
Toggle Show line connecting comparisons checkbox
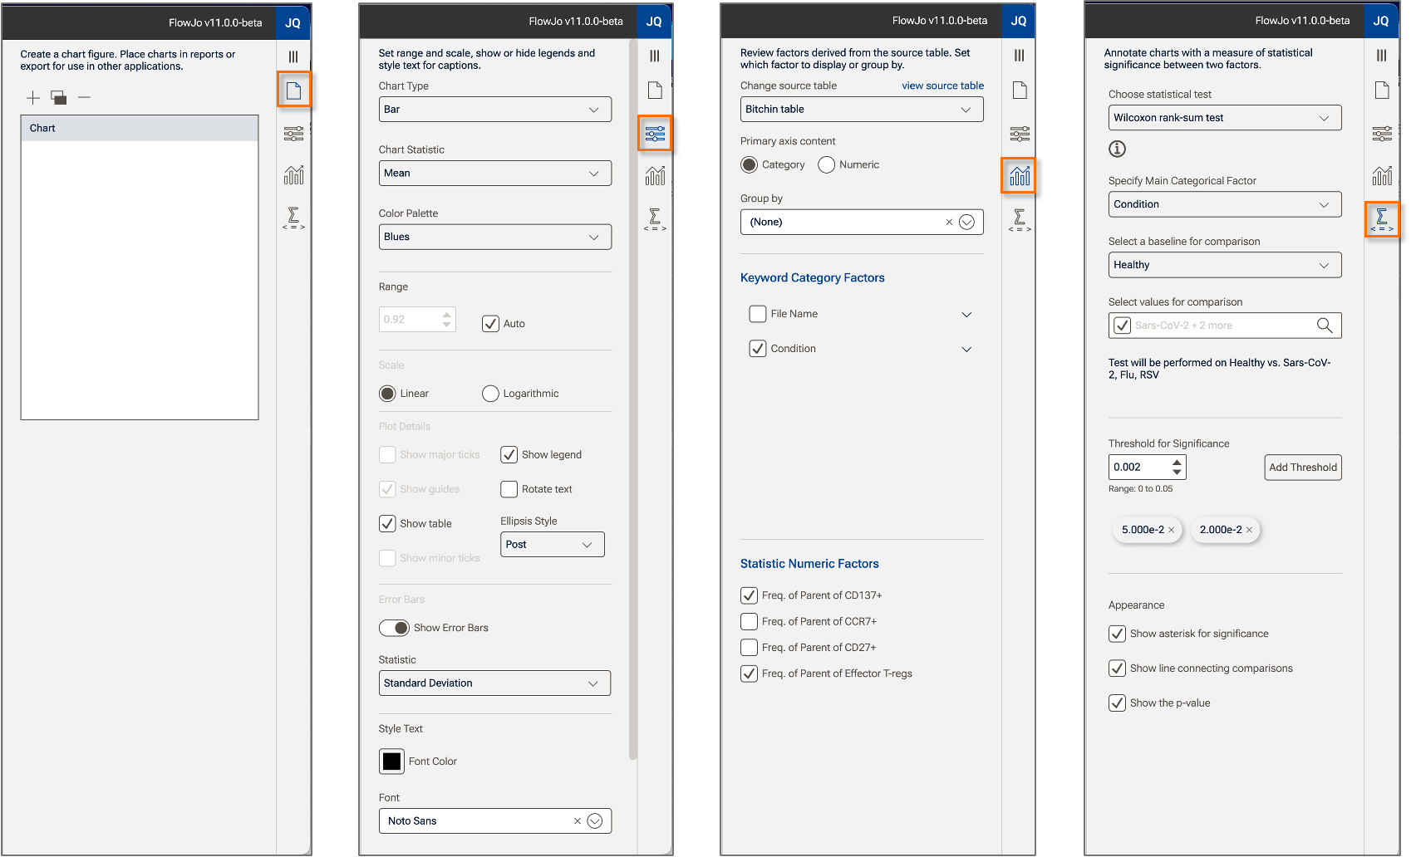pyautogui.click(x=1118, y=668)
